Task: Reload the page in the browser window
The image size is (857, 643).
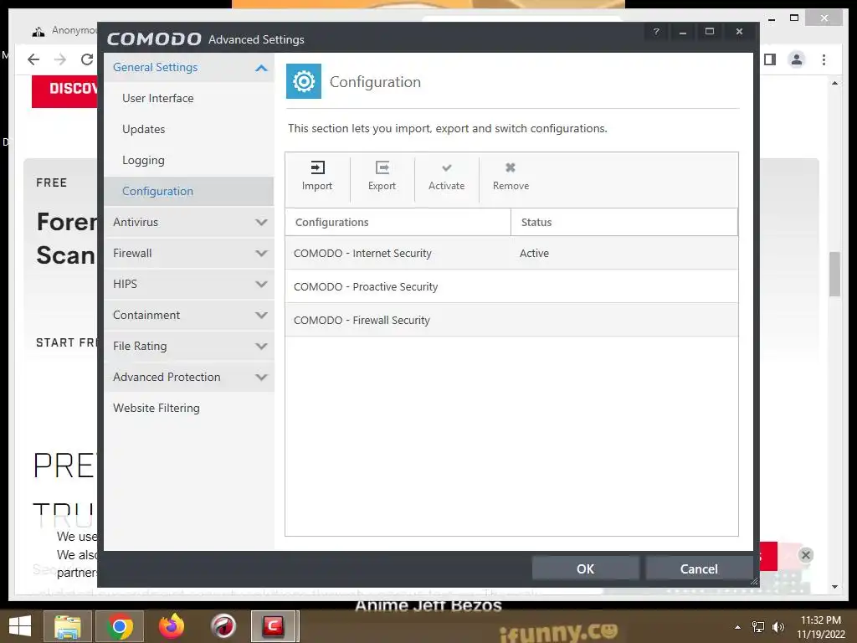Action: (87, 59)
